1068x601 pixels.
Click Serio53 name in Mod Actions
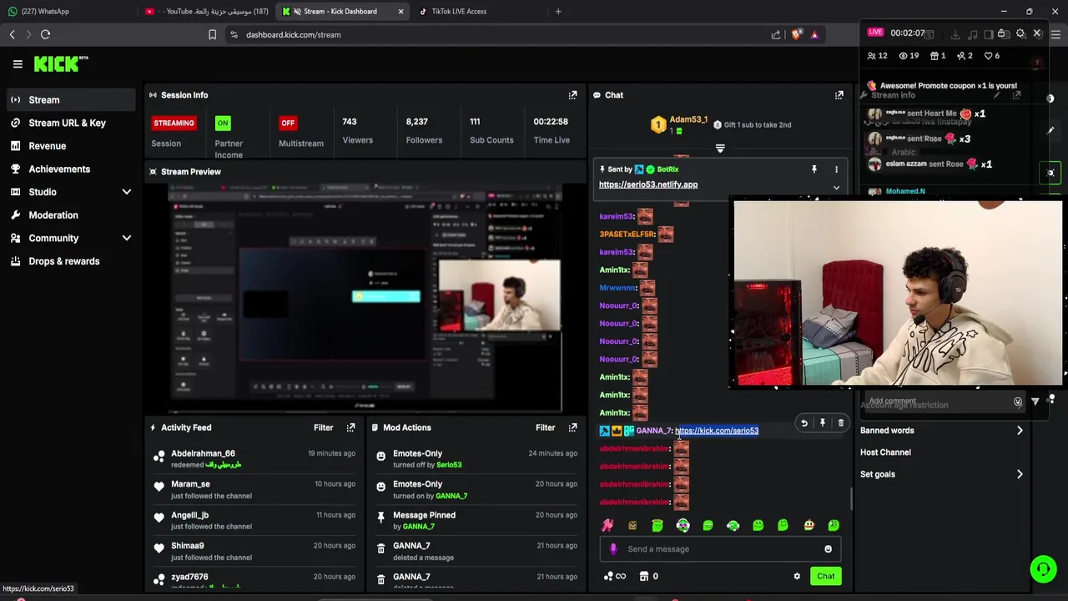[449, 465]
